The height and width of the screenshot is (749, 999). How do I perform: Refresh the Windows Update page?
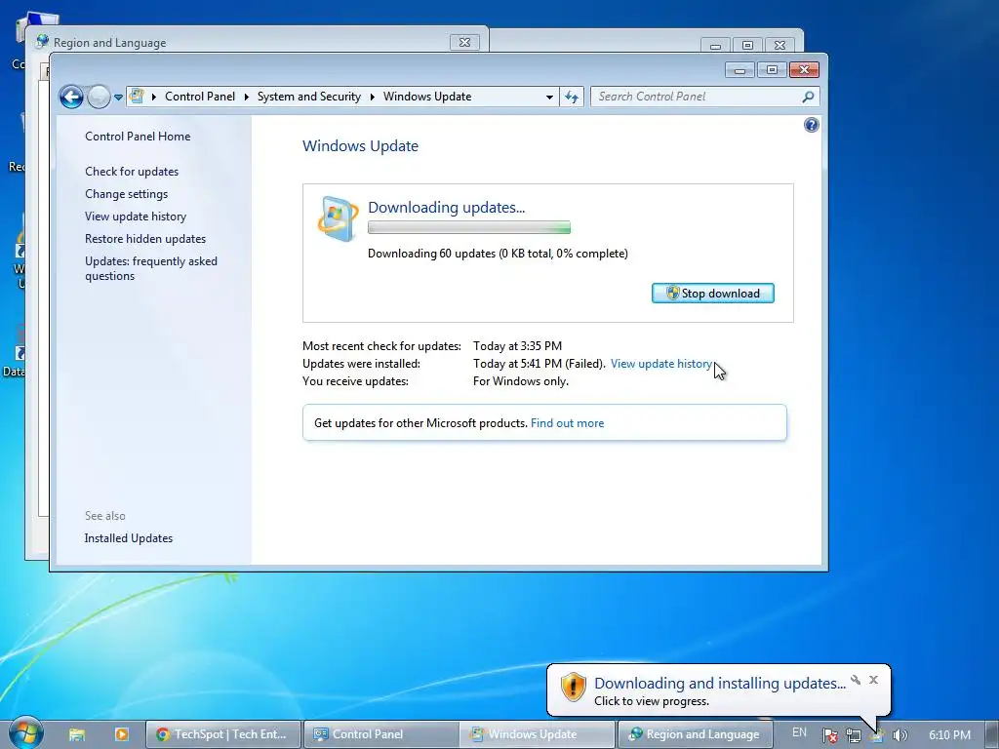[x=572, y=97]
